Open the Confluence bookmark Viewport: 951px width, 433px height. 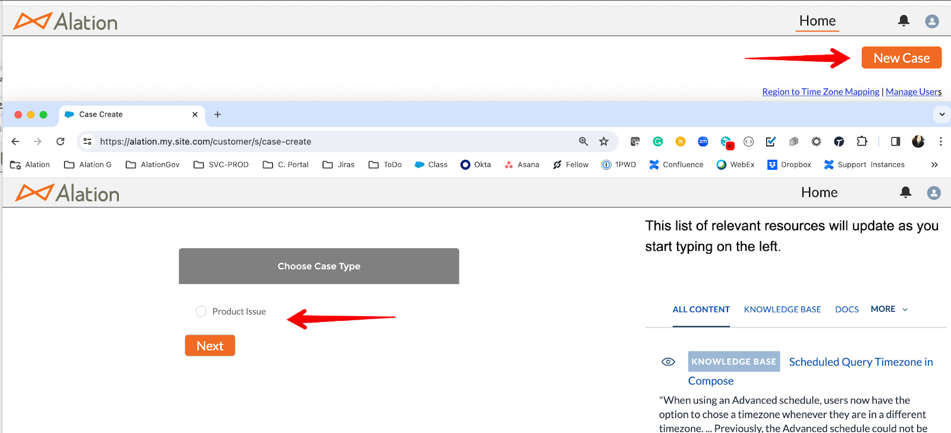click(676, 165)
